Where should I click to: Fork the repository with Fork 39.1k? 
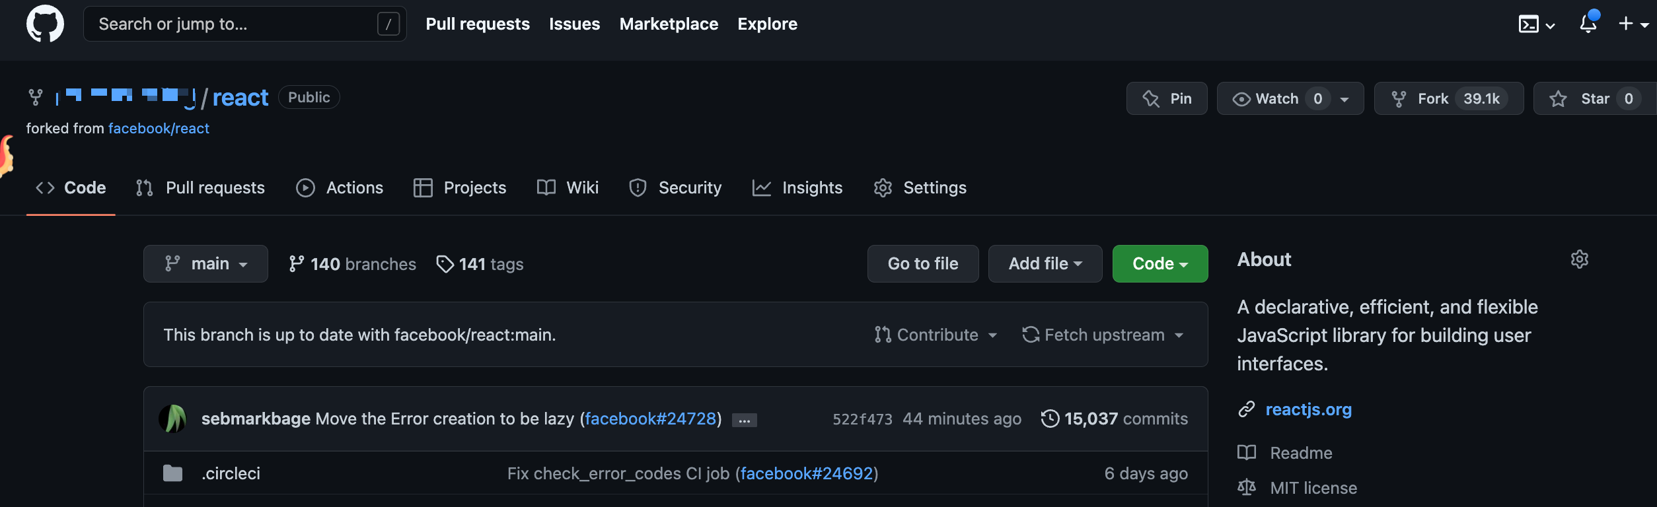click(x=1449, y=98)
